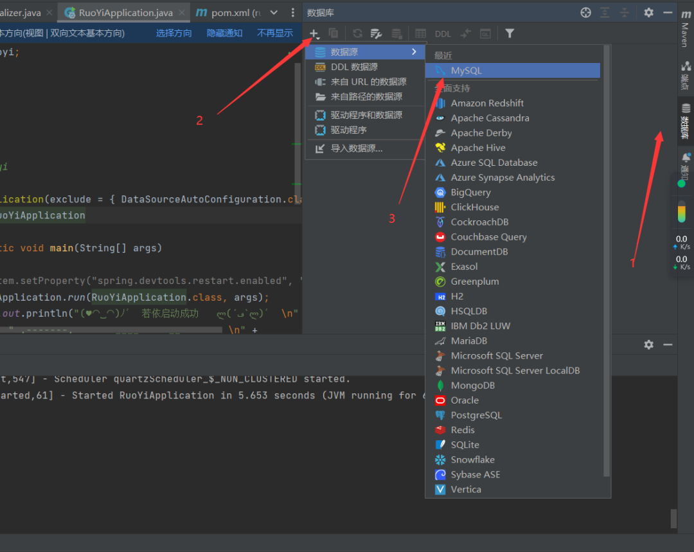The height and width of the screenshot is (552, 694).
Task: Click collapse all icon in database header
Action: [x=624, y=13]
